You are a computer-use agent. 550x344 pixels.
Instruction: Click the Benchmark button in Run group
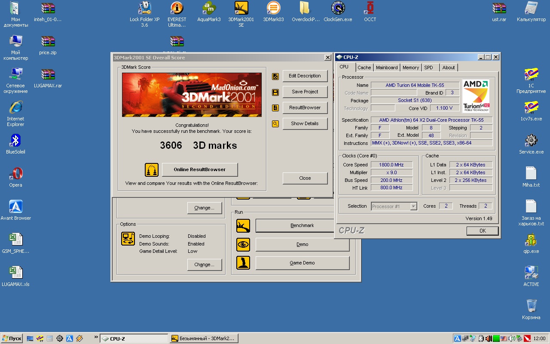[295, 225]
